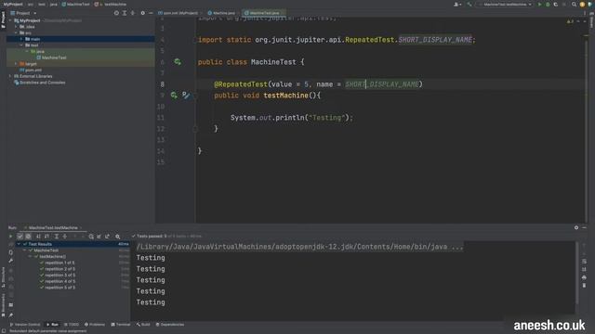
Task: Rerun tests from the Run panel toolbar
Action: pyautogui.click(x=10, y=237)
